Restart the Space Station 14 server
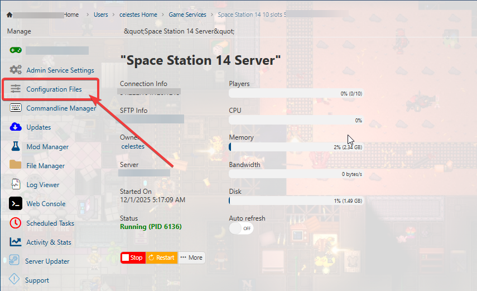The image size is (477, 291). (162, 257)
